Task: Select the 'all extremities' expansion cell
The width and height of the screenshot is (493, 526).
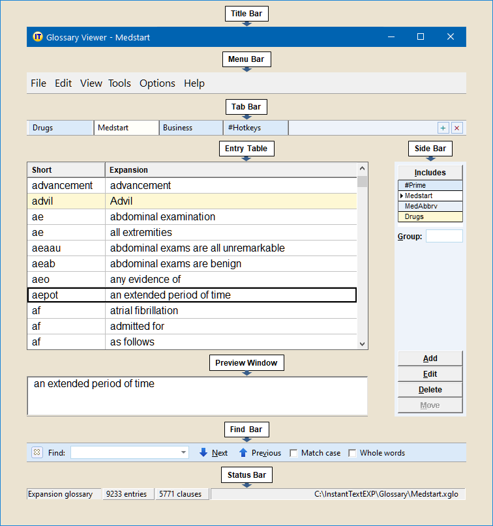Action: [x=232, y=233]
